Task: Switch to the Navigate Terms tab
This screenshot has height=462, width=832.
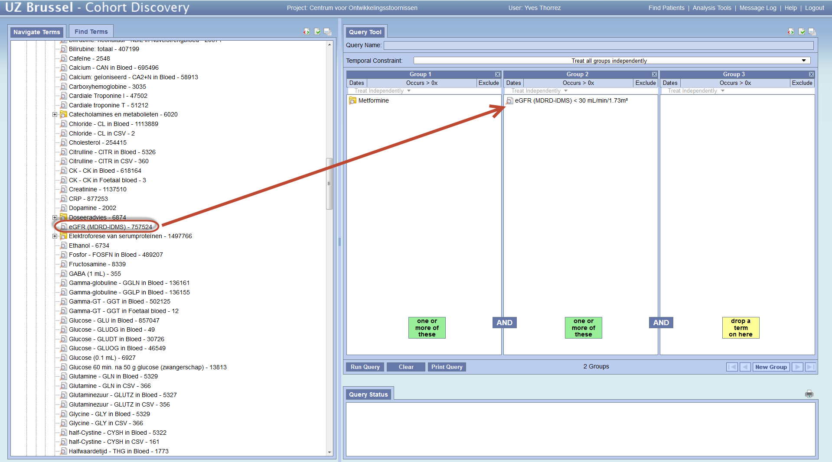Action: click(x=37, y=32)
